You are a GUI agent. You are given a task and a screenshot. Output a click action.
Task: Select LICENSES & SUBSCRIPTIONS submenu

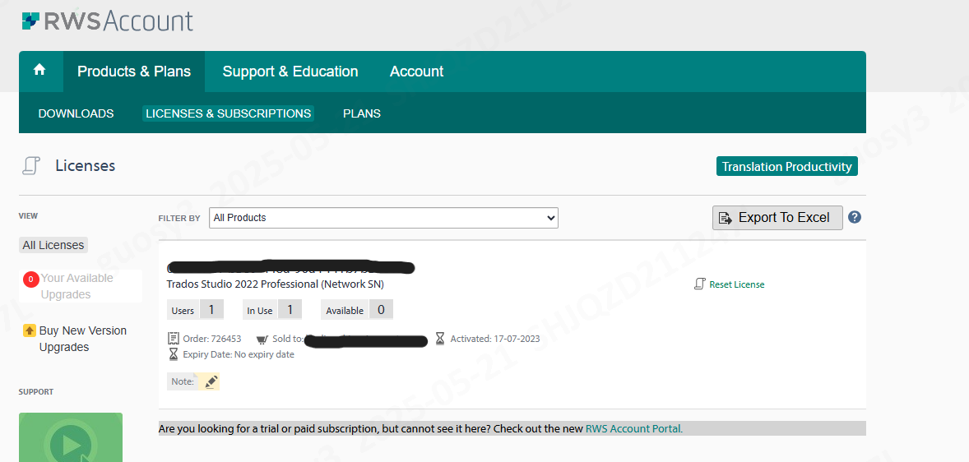229,113
